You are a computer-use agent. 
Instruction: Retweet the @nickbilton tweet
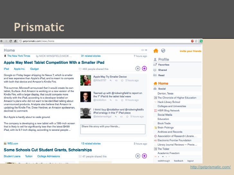pos(116,100)
